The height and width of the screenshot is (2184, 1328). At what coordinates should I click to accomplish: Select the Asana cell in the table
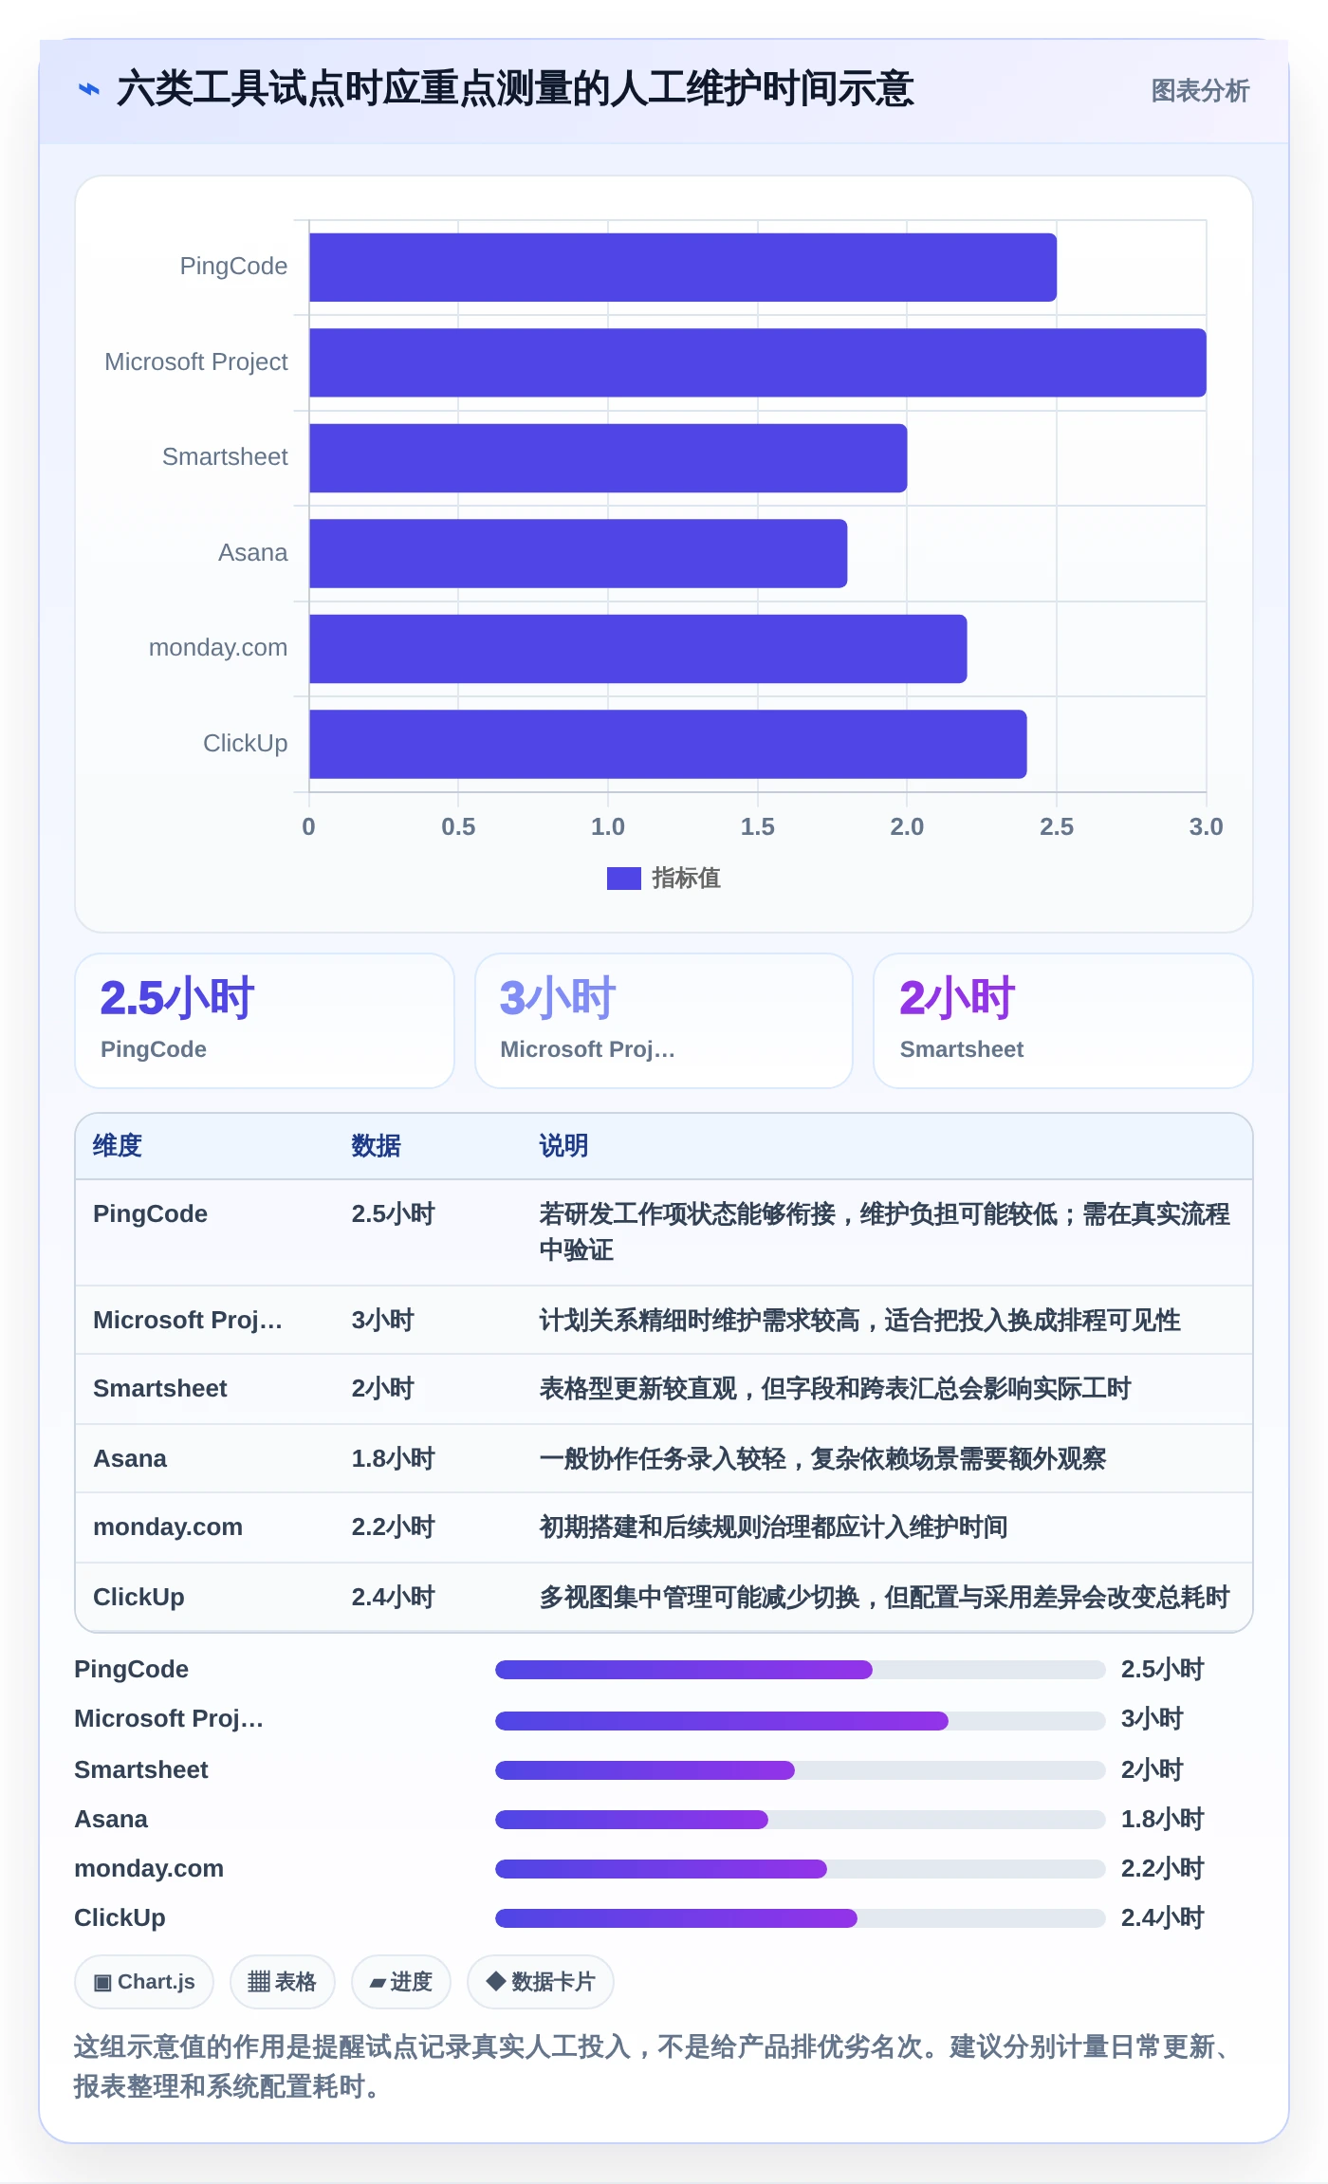(130, 1459)
